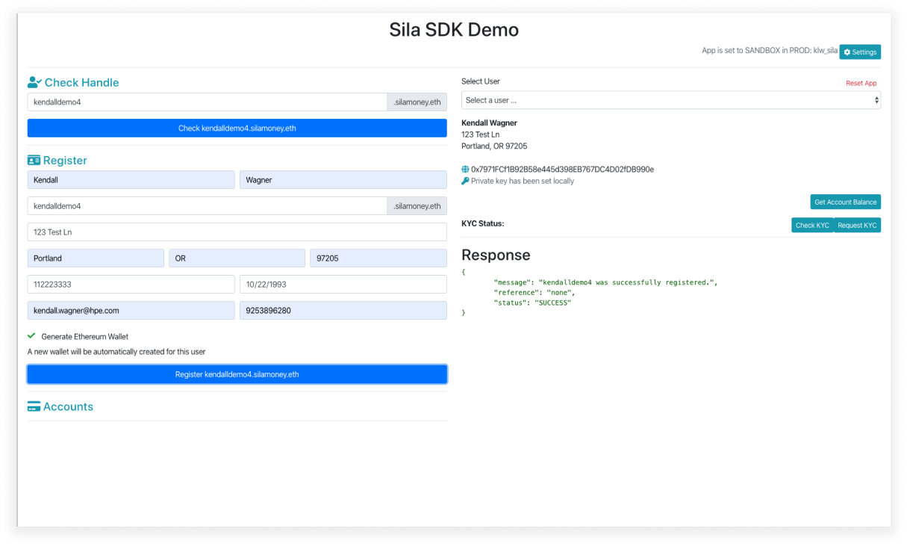Click the Check KYC button
The height and width of the screenshot is (546, 907).
click(812, 225)
